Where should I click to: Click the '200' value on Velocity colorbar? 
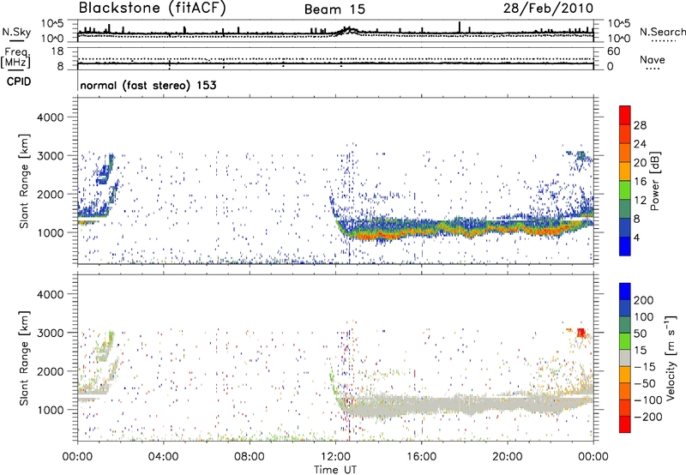pos(644,300)
